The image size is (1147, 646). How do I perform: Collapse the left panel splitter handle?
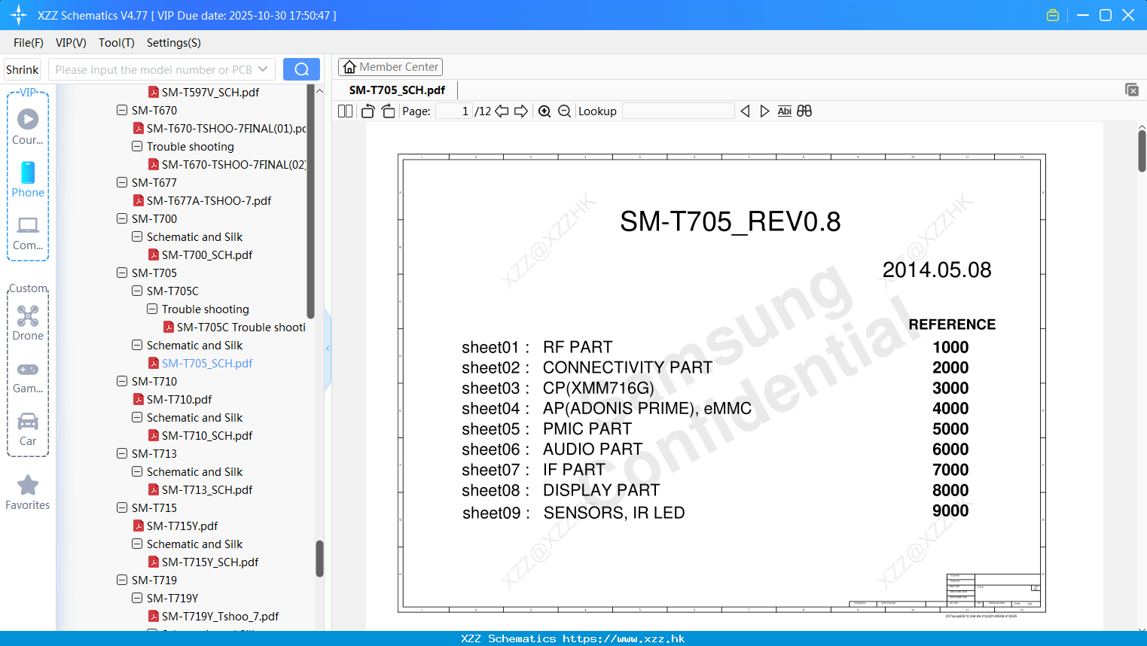tap(328, 348)
